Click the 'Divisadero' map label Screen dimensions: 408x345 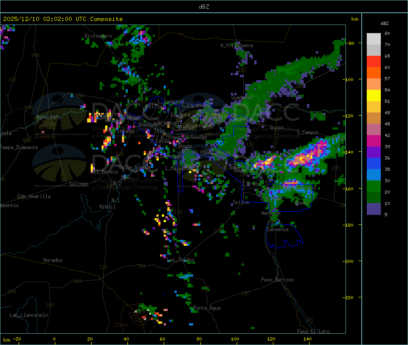pyautogui.click(x=98, y=36)
